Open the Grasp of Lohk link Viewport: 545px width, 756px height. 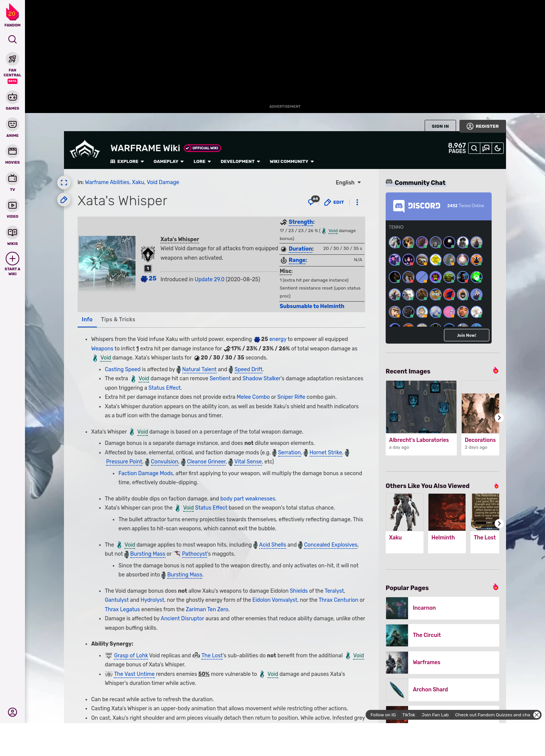(131, 655)
